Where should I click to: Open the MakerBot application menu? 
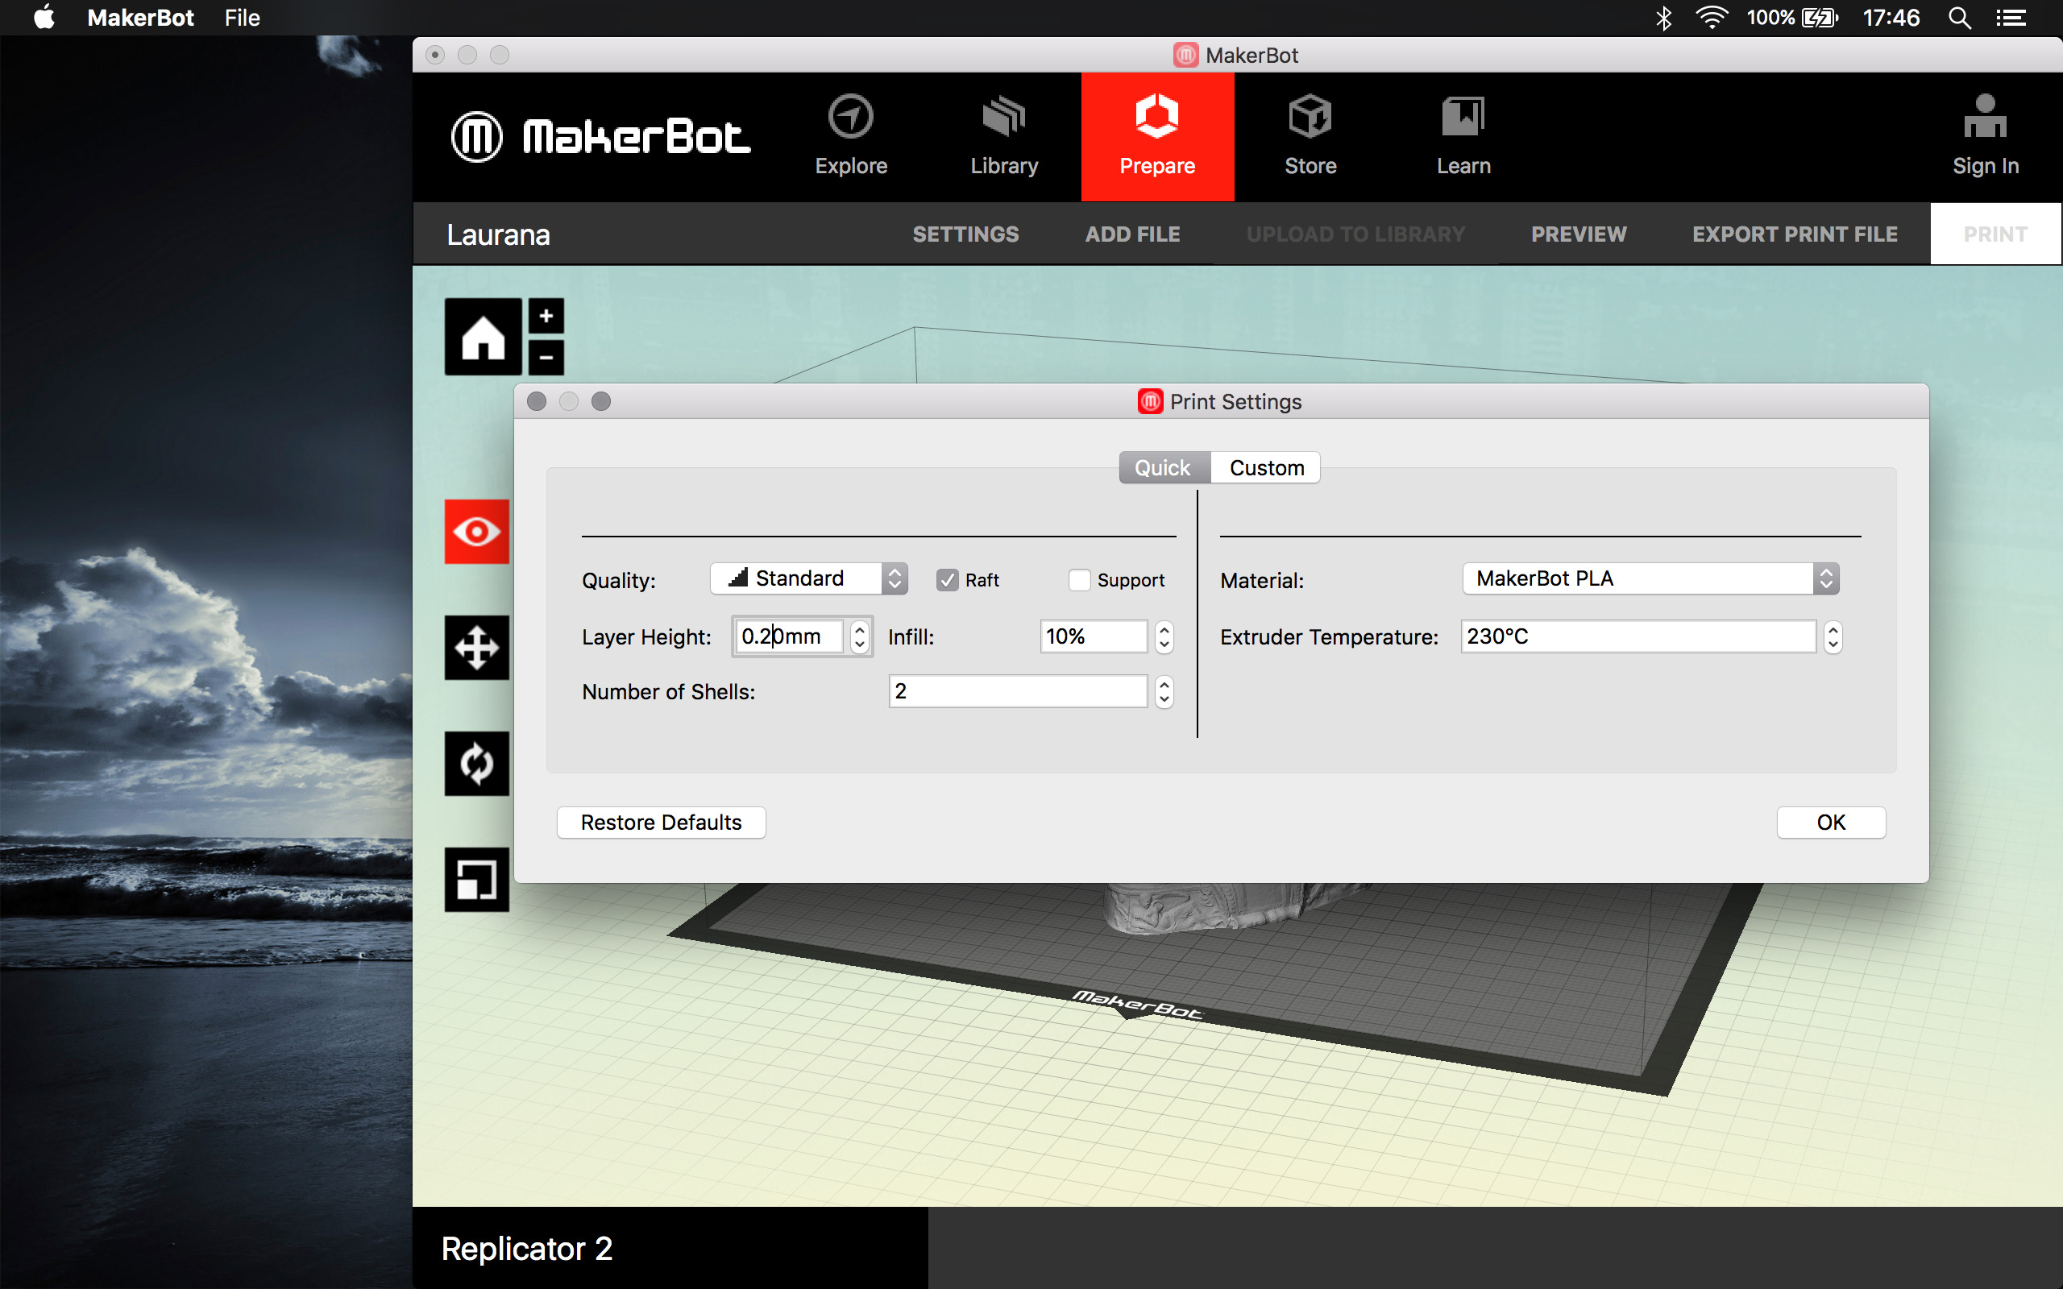pos(141,17)
